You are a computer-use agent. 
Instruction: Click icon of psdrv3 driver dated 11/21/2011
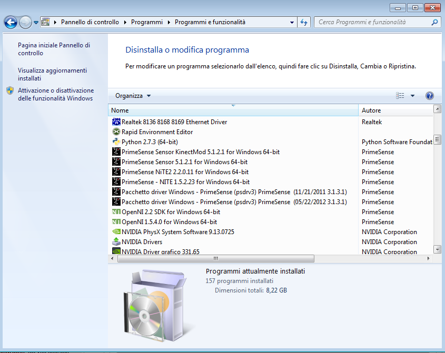point(116,191)
